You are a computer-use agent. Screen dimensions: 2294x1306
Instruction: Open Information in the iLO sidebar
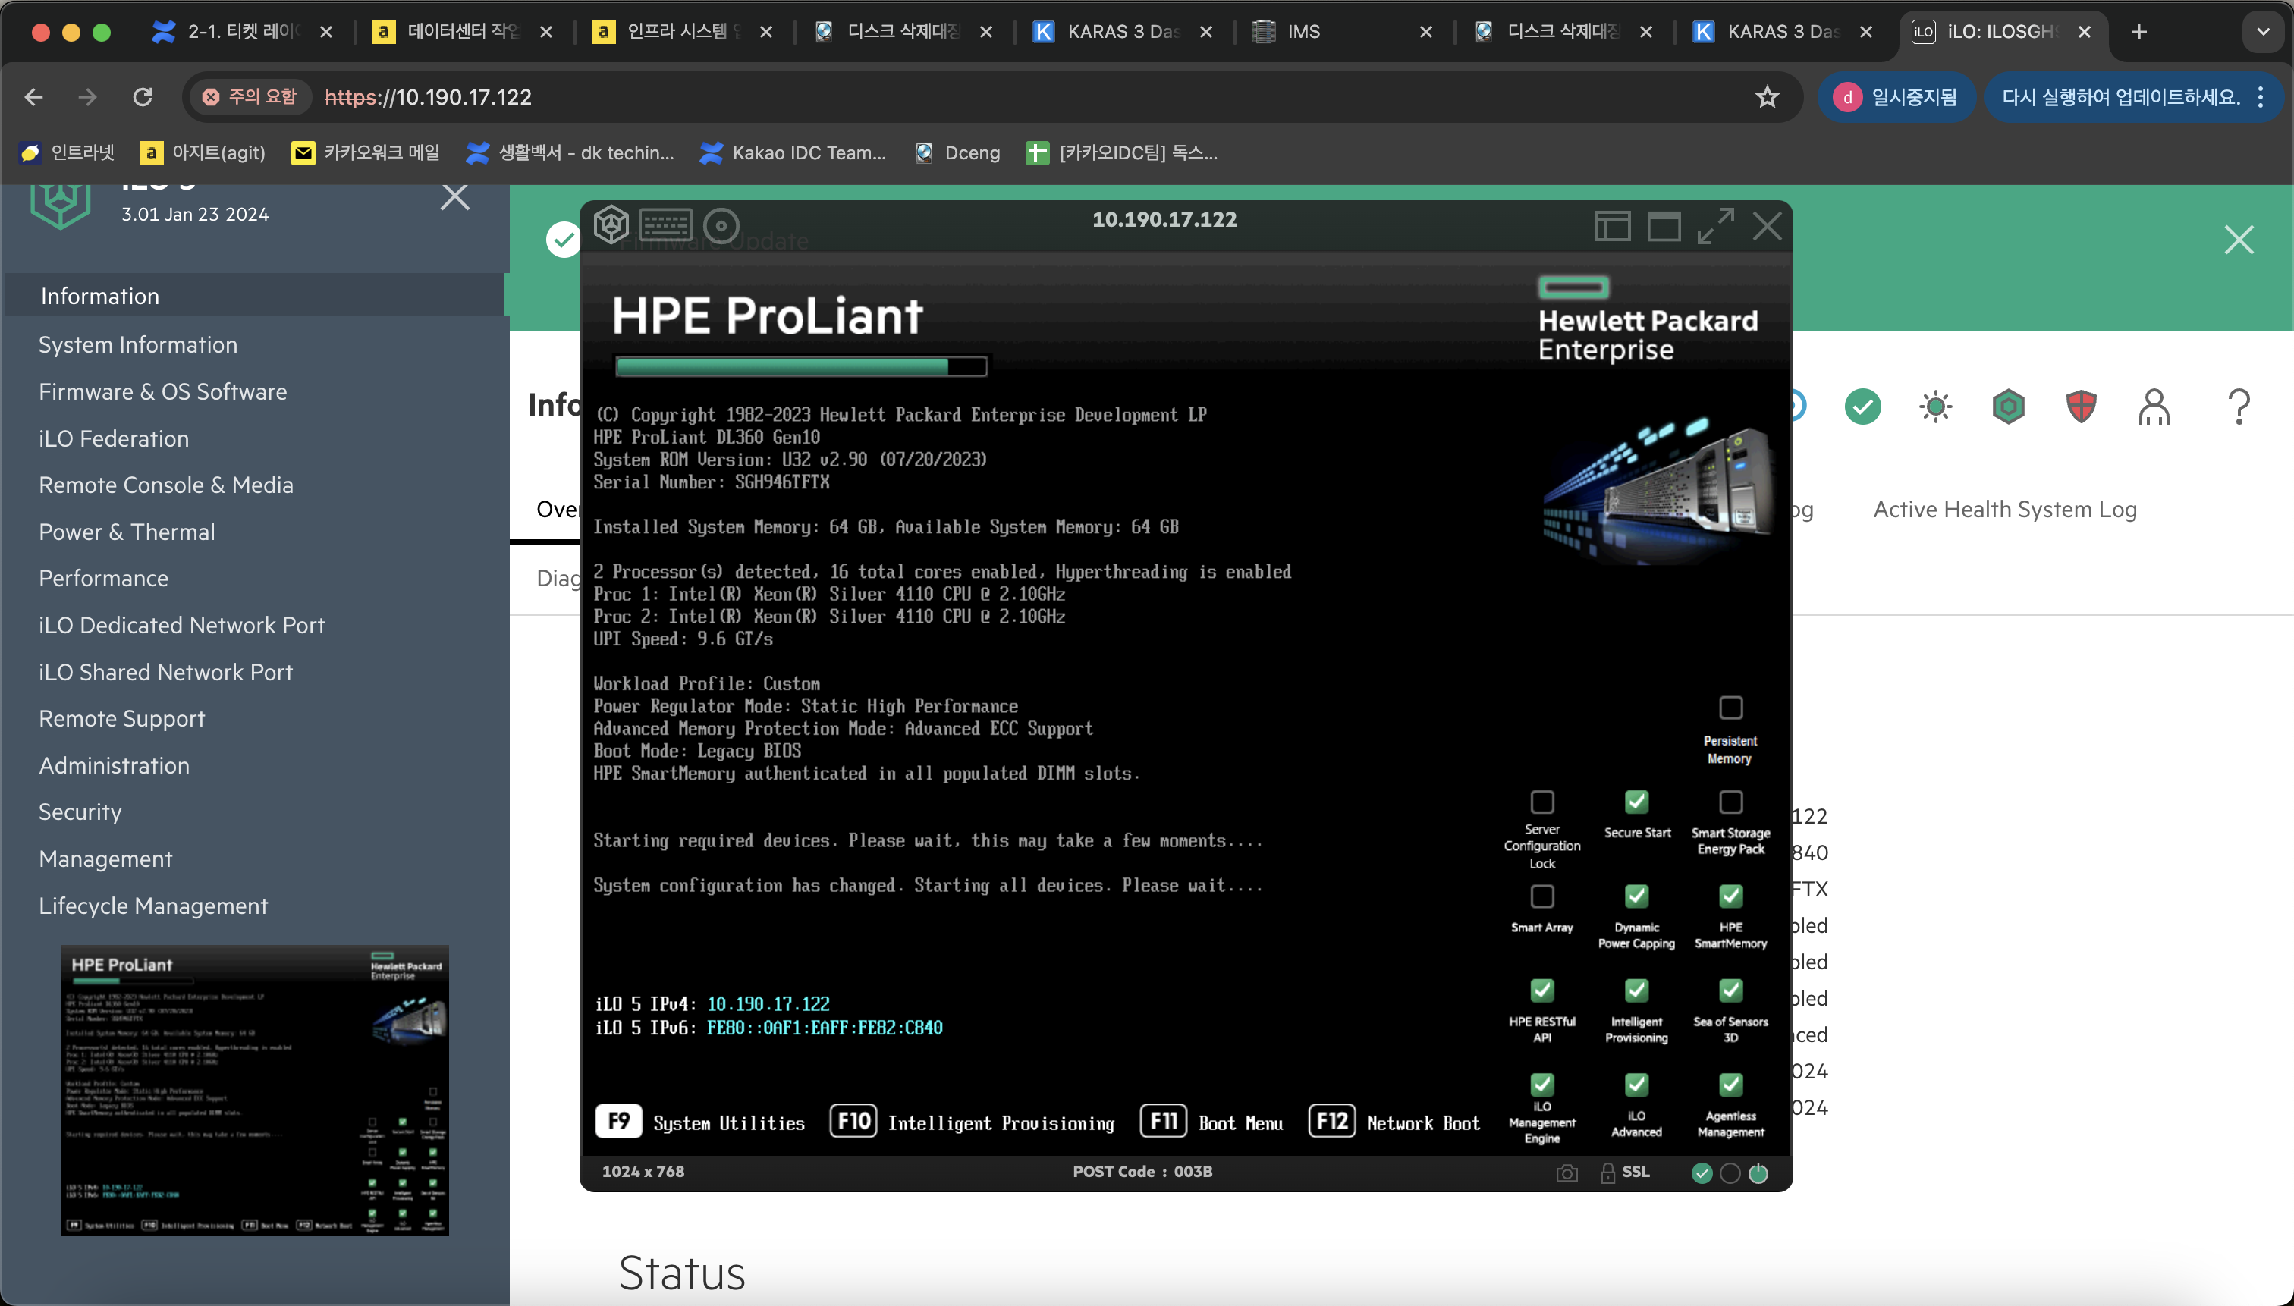point(255,296)
